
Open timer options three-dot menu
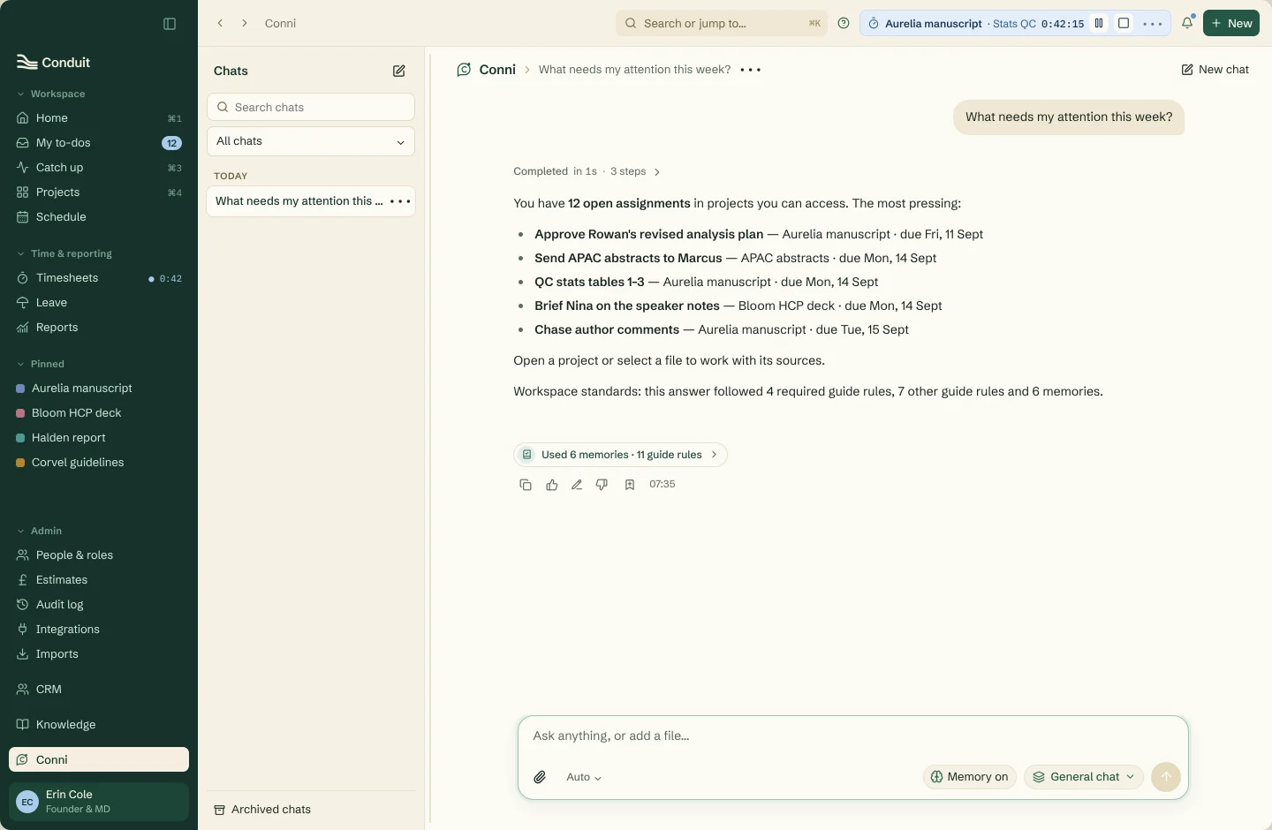point(1153,24)
